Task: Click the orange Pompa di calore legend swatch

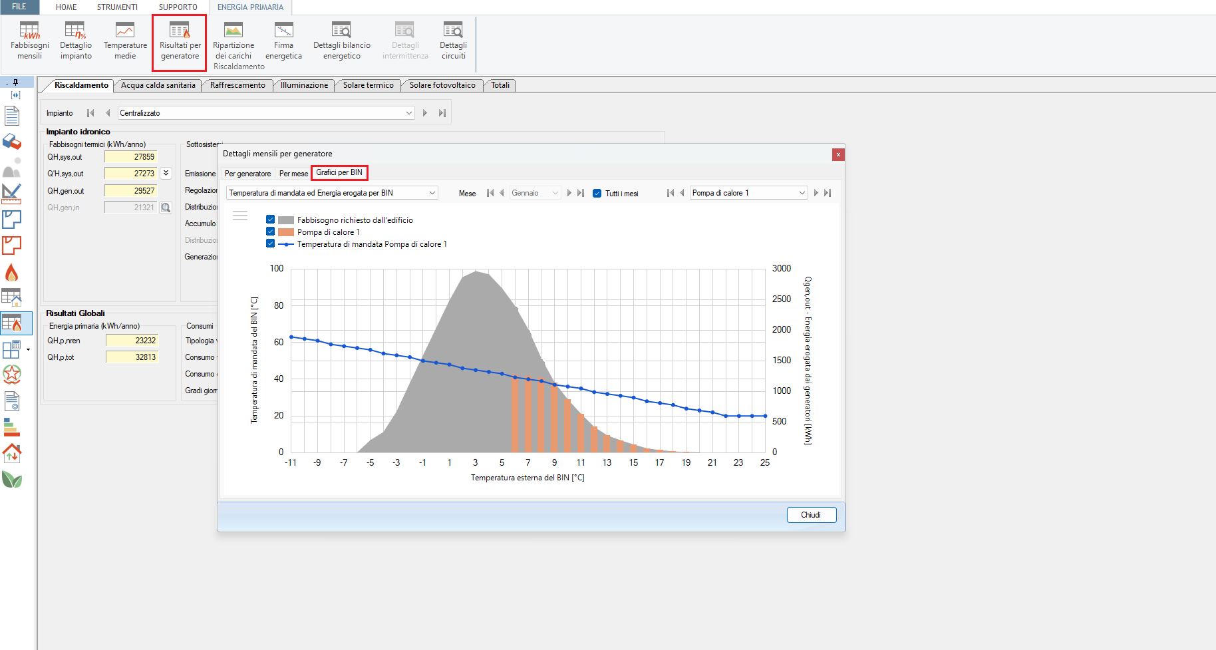Action: point(286,232)
